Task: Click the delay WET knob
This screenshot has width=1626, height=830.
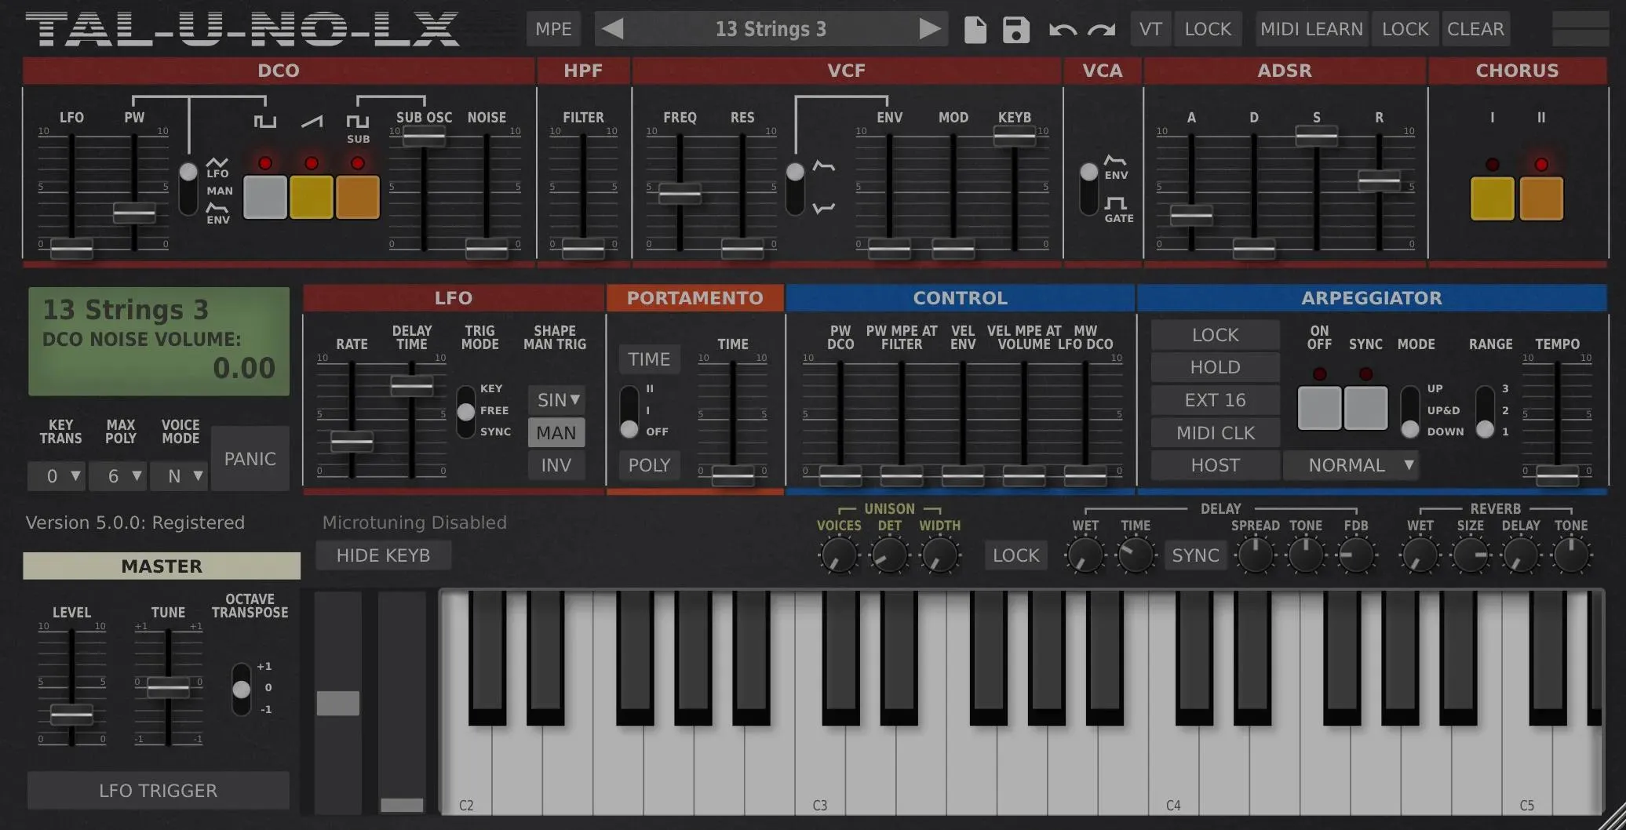Action: (x=1085, y=555)
